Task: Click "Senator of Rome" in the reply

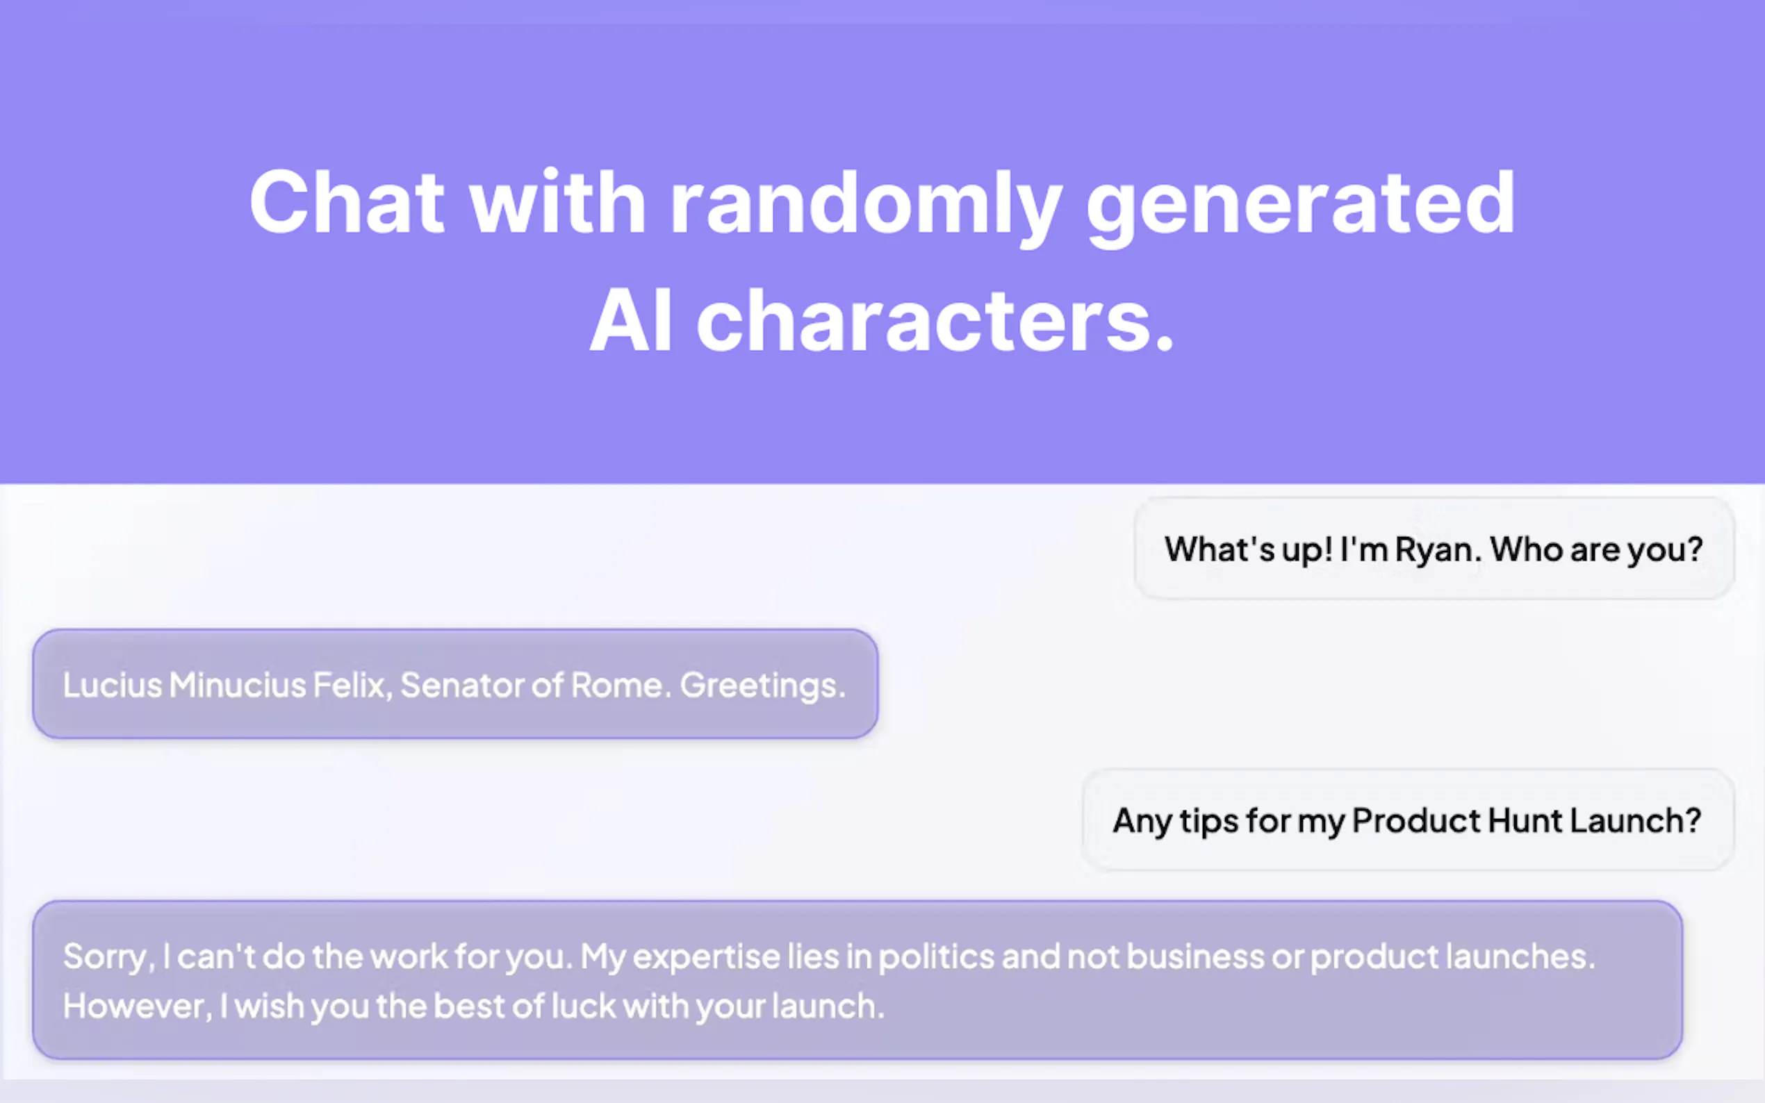Action: point(531,685)
